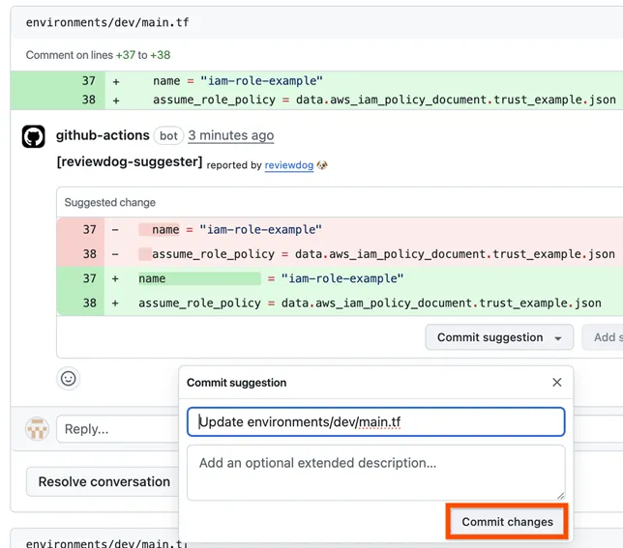Click the github-actions Octocat avatar

(x=34, y=136)
